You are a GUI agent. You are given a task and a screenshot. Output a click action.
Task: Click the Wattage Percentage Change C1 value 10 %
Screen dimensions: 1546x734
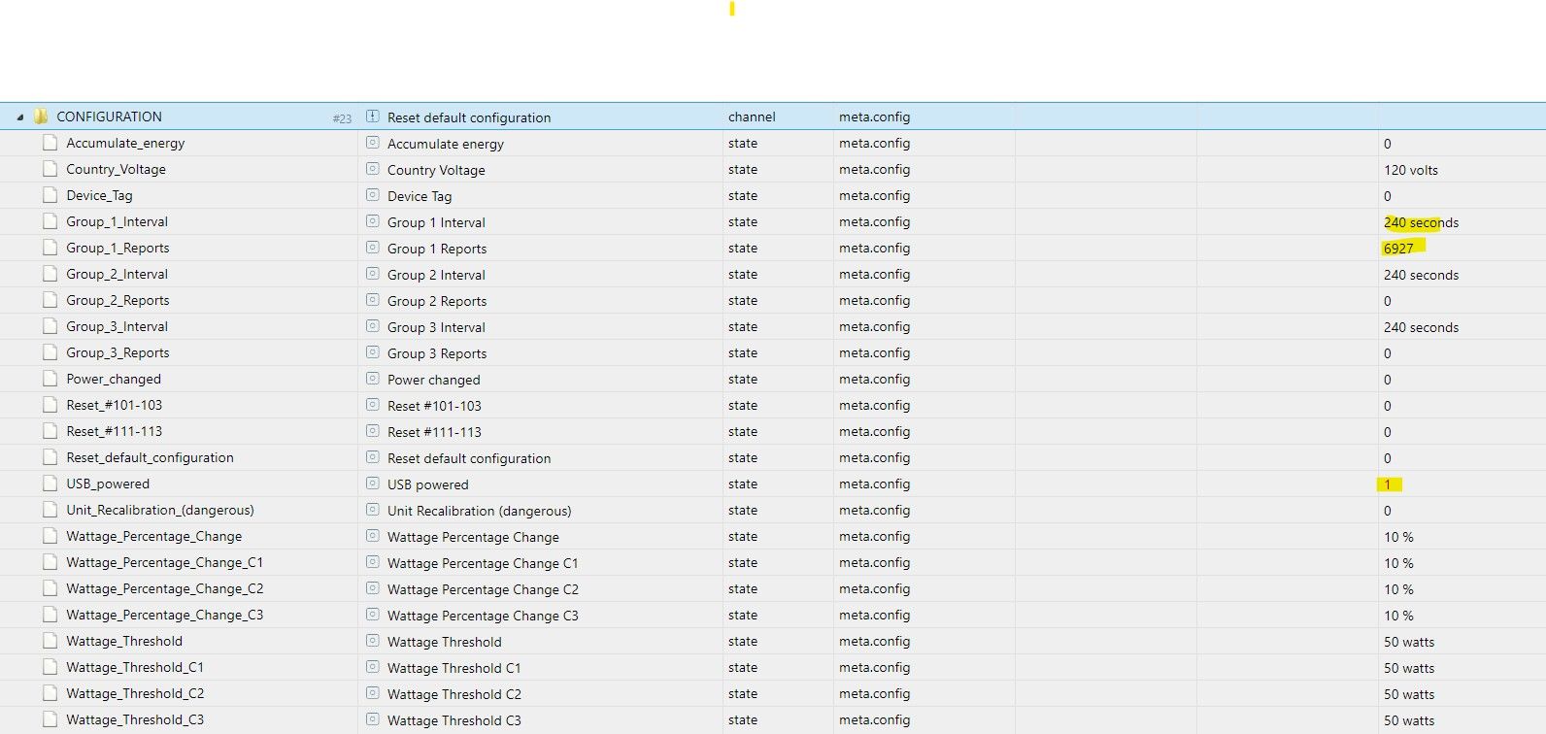click(1398, 563)
